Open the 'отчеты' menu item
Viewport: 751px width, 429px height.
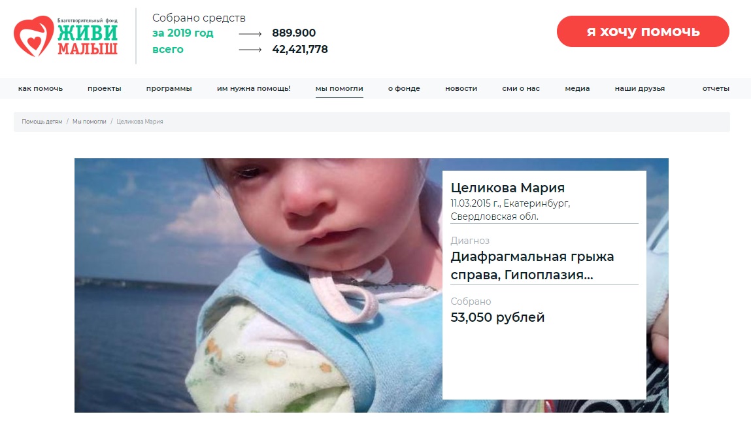pyautogui.click(x=716, y=88)
